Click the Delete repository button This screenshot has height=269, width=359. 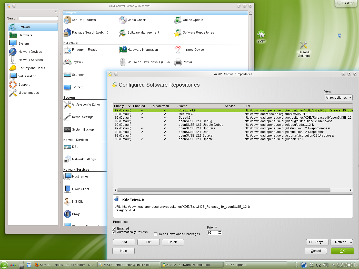click(x=173, y=242)
